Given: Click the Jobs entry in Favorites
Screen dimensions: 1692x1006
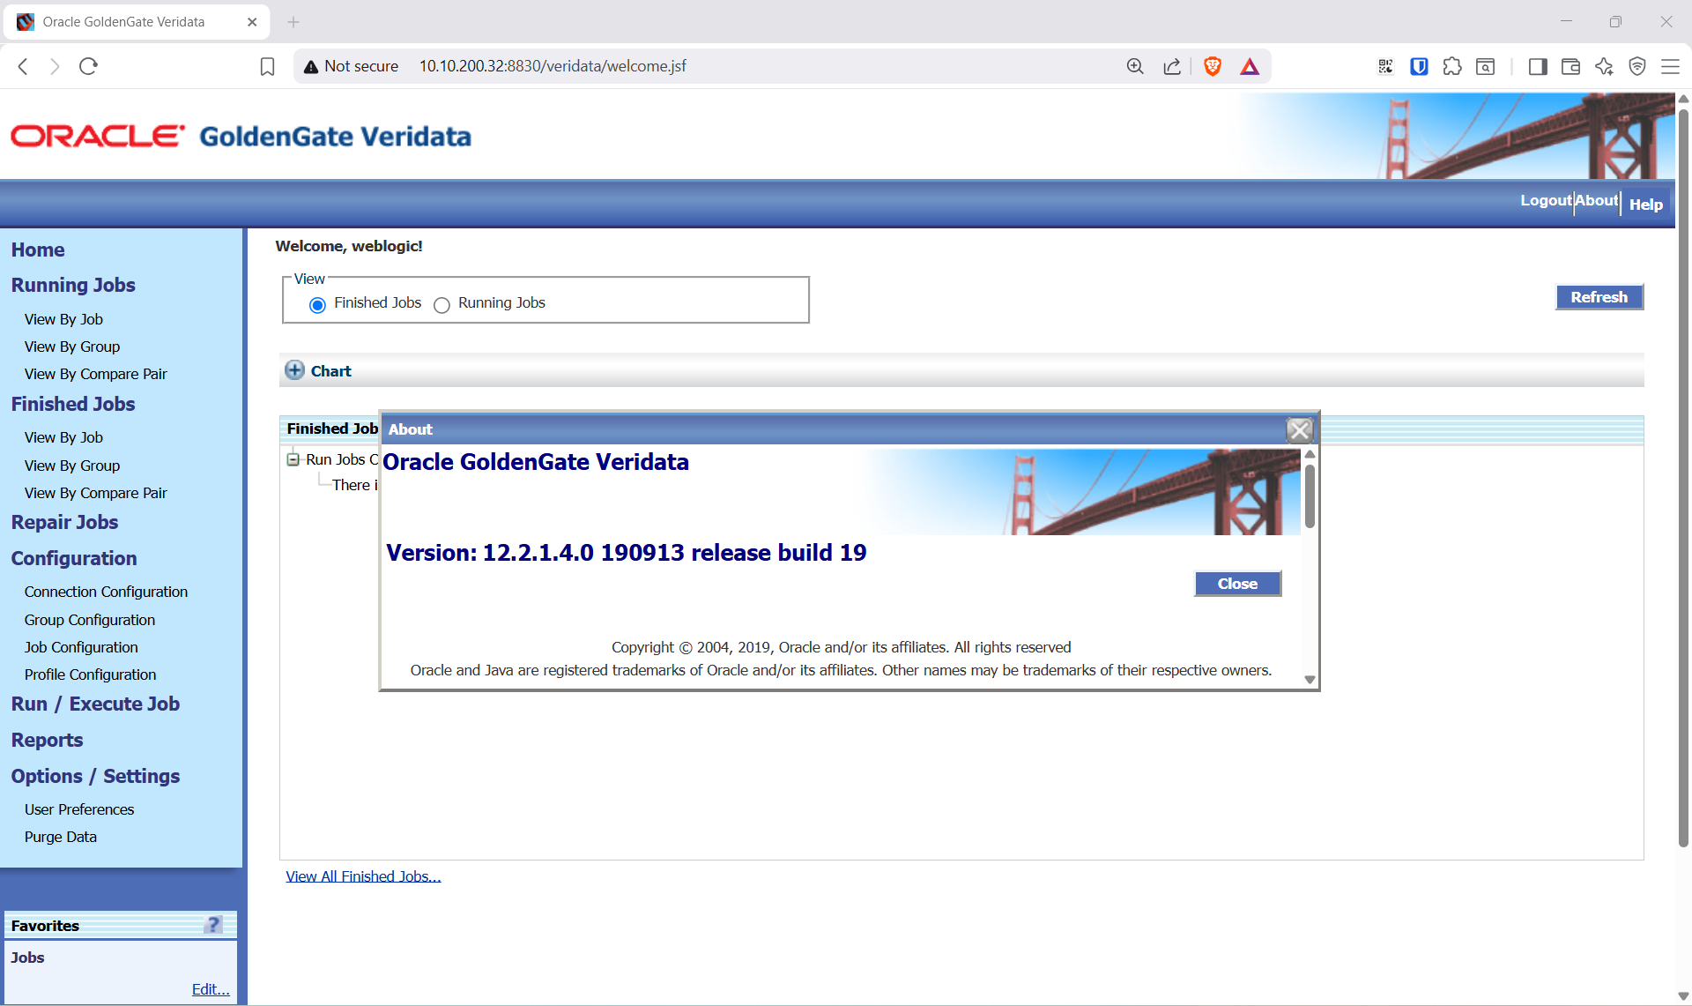Looking at the screenshot, I should [27, 958].
